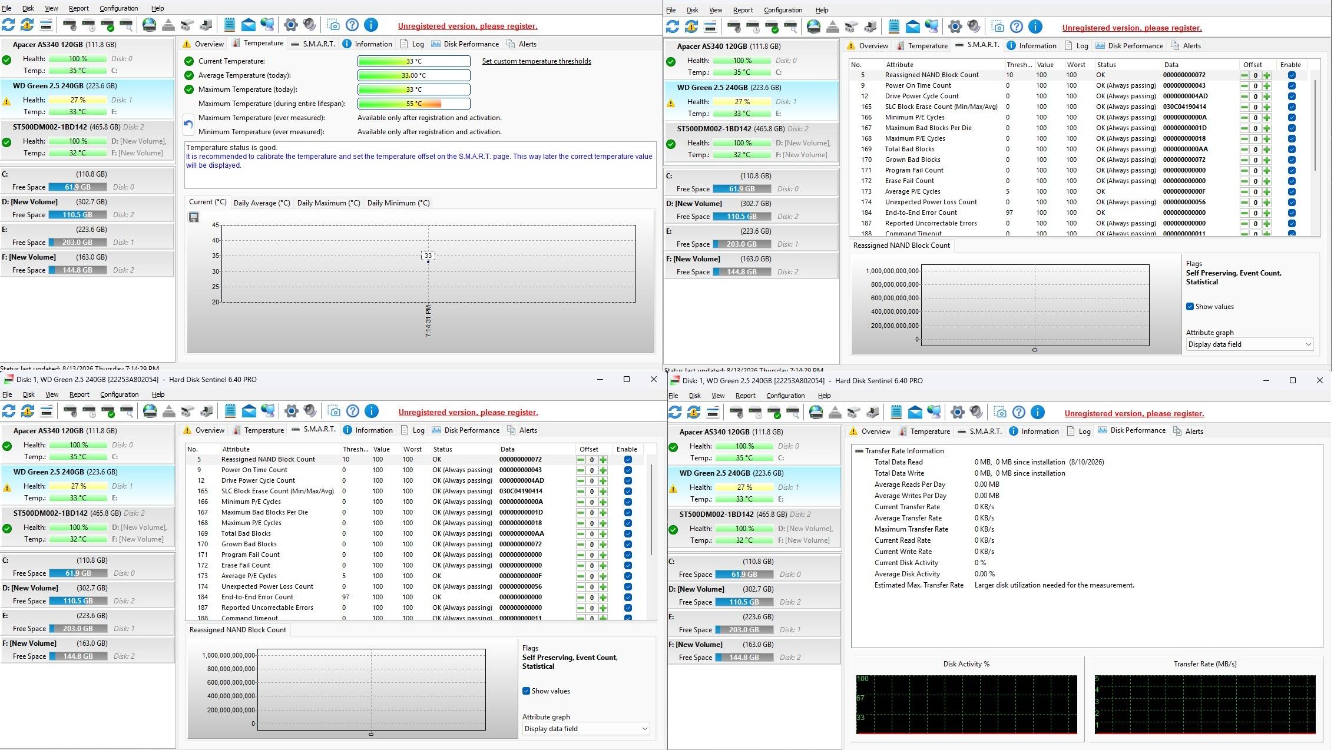Image resolution: width=1334 pixels, height=750 pixels.
Task: Click the network computers icon in top-right window toolbar
Action: tap(932, 26)
